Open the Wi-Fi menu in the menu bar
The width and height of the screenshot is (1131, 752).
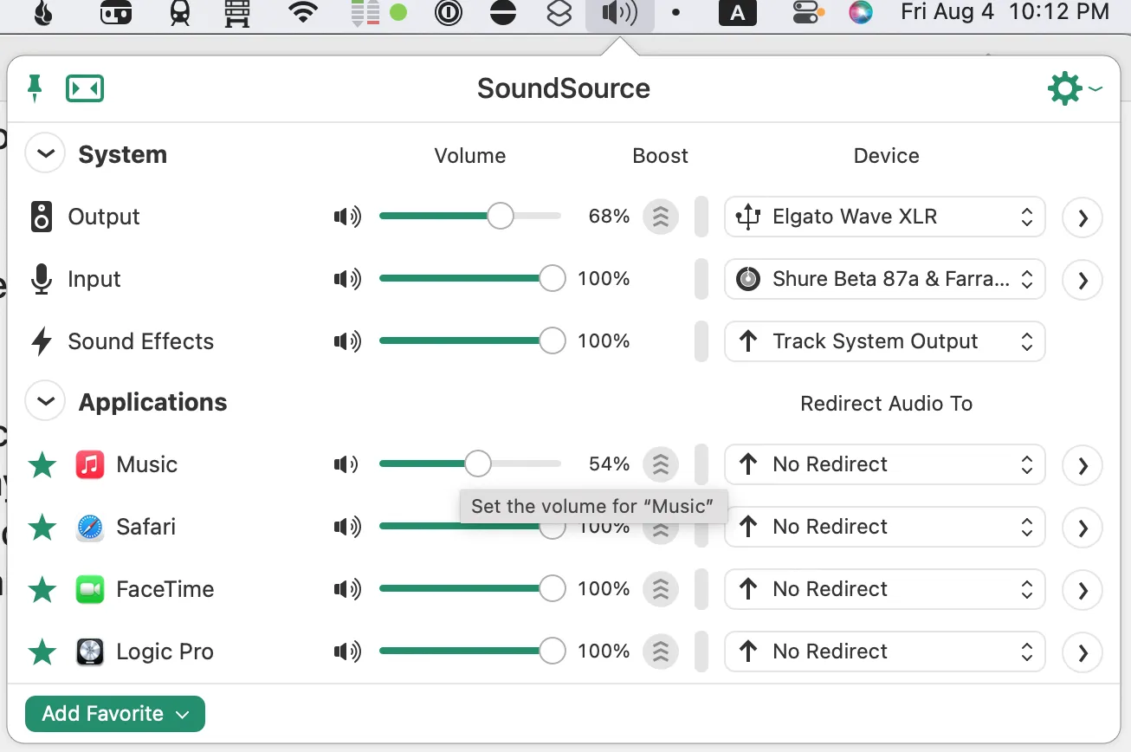(302, 14)
